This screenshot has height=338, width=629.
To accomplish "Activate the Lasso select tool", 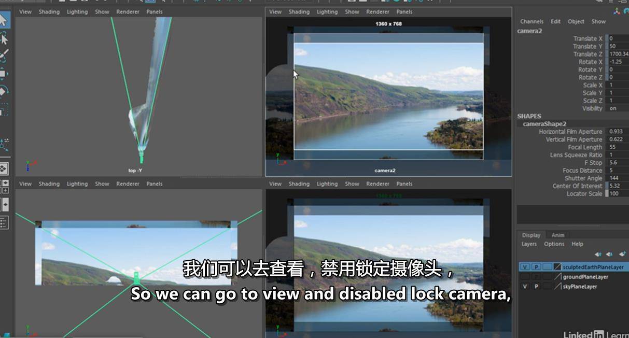I will point(3,38).
